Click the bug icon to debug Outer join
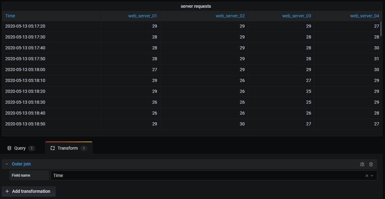This screenshot has width=385, height=199. coord(362,164)
